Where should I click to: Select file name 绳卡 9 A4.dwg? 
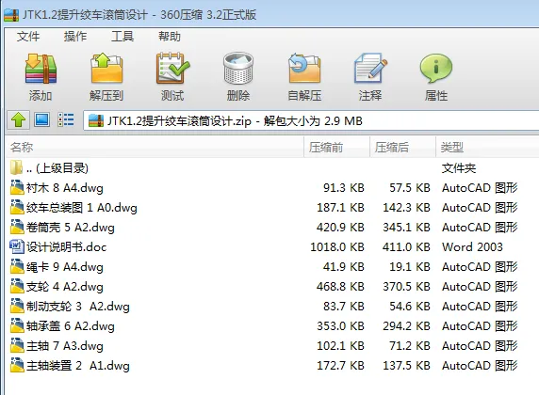[65, 267]
